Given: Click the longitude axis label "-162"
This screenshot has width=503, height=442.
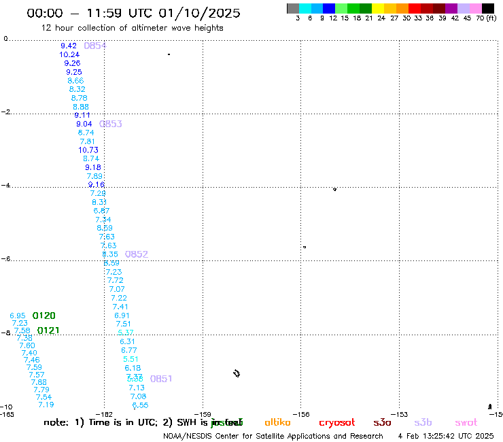Looking at the screenshot, I should (x=105, y=414).
